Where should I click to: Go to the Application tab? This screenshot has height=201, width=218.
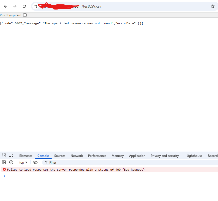click(x=137, y=156)
